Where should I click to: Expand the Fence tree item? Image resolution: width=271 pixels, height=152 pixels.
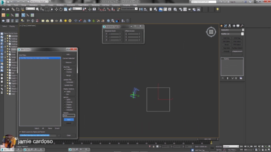5,52
